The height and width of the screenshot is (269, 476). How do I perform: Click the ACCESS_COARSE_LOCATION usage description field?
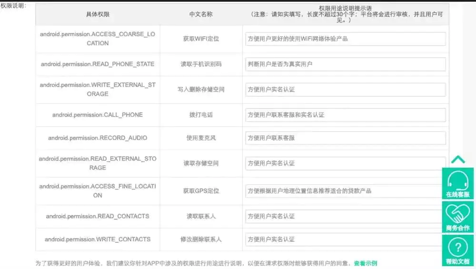tap(345, 39)
